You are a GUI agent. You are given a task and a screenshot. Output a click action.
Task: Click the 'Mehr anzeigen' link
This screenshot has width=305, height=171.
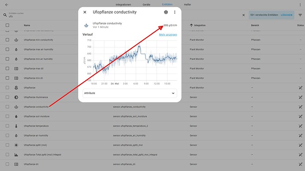[168, 35]
